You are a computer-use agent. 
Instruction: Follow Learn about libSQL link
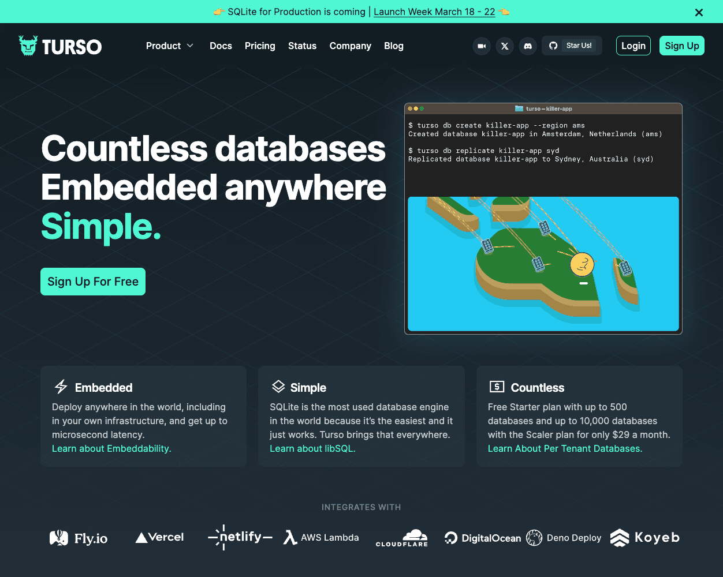[312, 448]
